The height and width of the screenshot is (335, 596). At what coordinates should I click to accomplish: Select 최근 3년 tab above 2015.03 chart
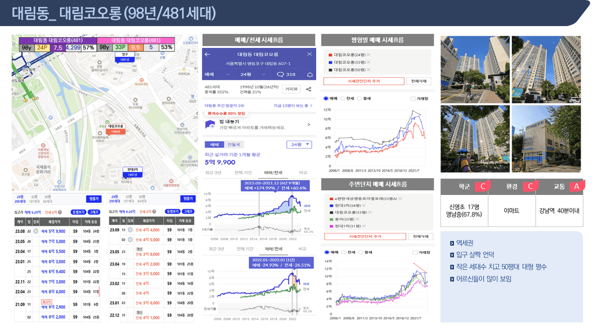[214, 173]
